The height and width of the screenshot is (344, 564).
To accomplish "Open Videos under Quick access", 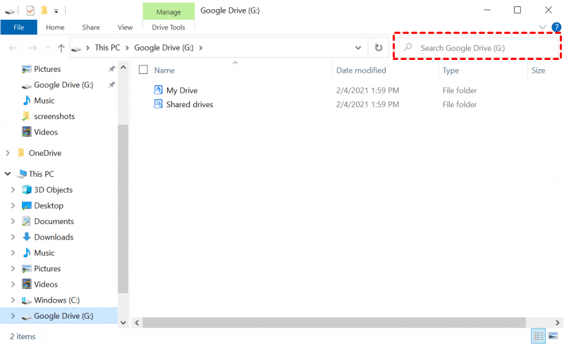I will pyautogui.click(x=46, y=132).
